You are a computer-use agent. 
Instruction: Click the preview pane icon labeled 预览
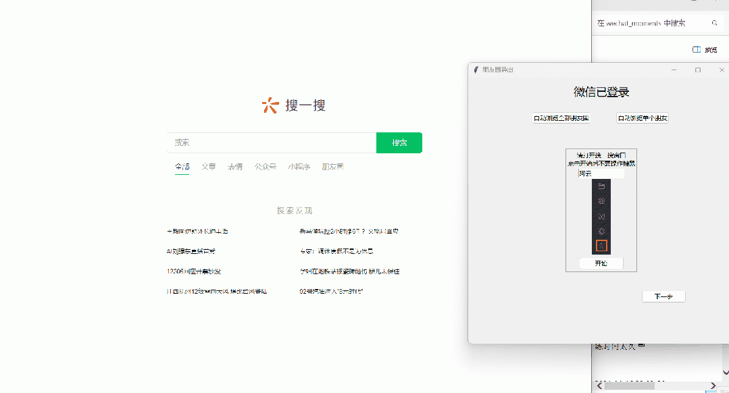coord(697,49)
